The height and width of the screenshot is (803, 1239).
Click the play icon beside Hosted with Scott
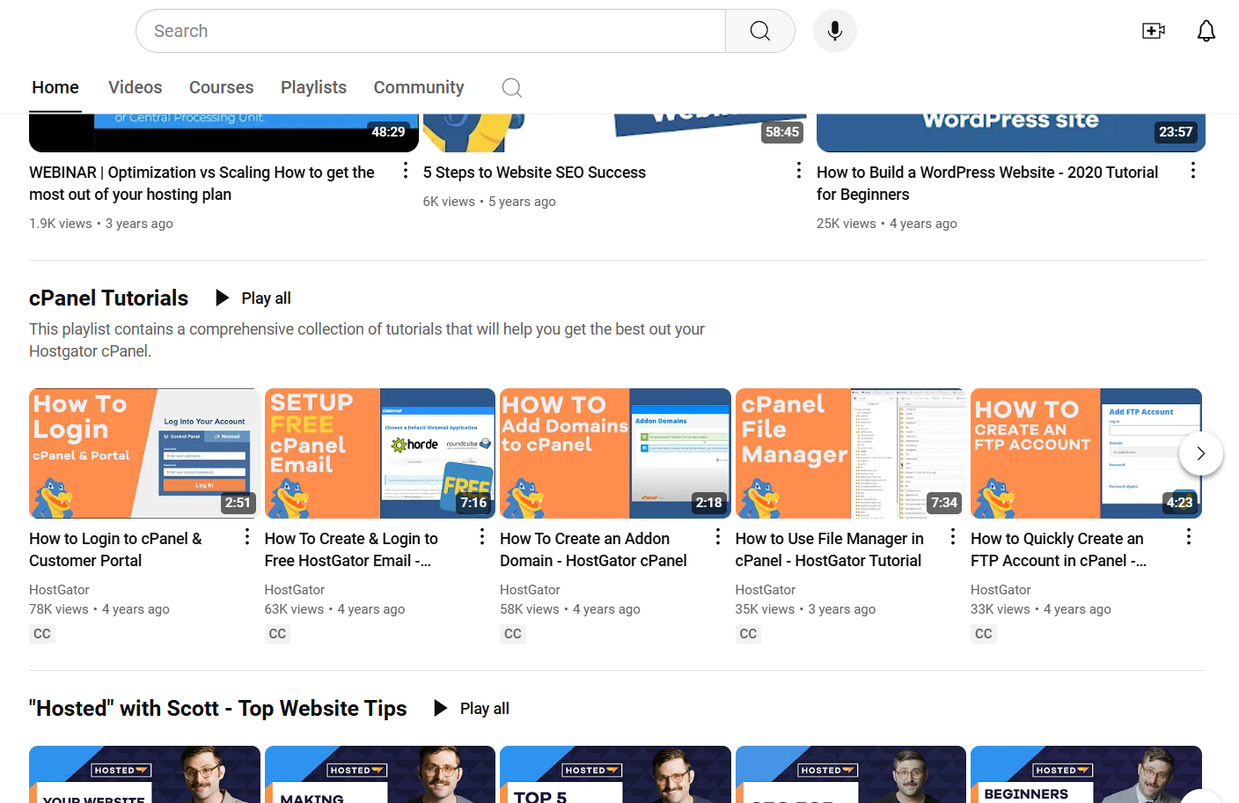click(x=440, y=708)
